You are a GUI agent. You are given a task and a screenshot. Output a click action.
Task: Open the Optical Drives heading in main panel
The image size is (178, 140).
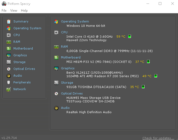(72, 93)
